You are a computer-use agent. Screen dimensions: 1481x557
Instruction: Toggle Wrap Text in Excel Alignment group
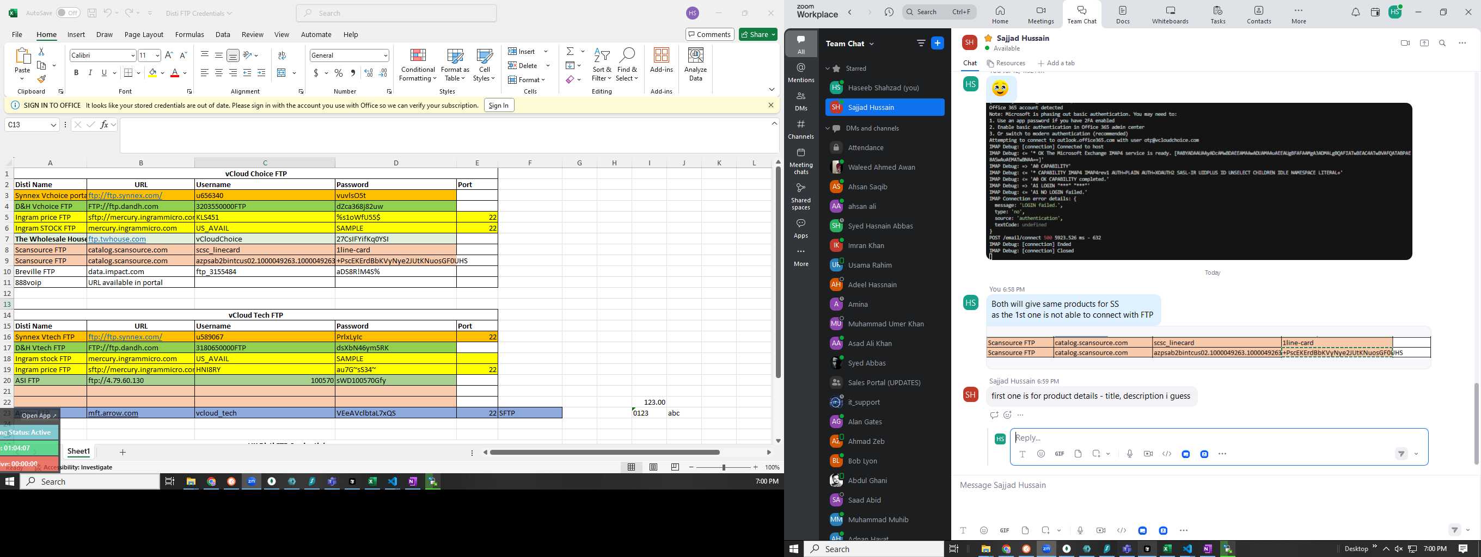pos(281,55)
